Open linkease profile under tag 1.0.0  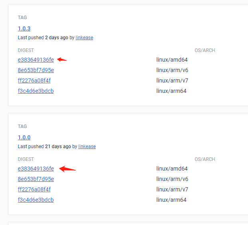coord(87,147)
